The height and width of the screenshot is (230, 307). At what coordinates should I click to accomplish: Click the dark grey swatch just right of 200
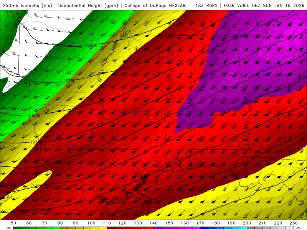tap(251, 228)
